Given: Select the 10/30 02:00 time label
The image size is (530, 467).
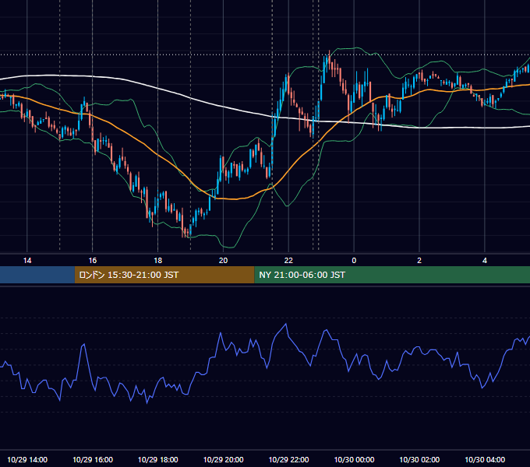Looking at the screenshot, I should click(x=419, y=459).
